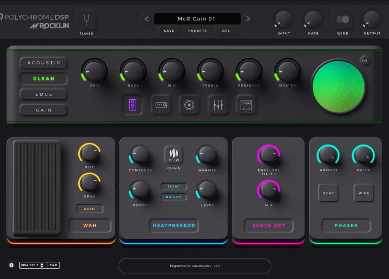The height and width of the screenshot is (279, 389).
Task: Enable the Tight toggle in Heatpressor
Action: (x=174, y=186)
